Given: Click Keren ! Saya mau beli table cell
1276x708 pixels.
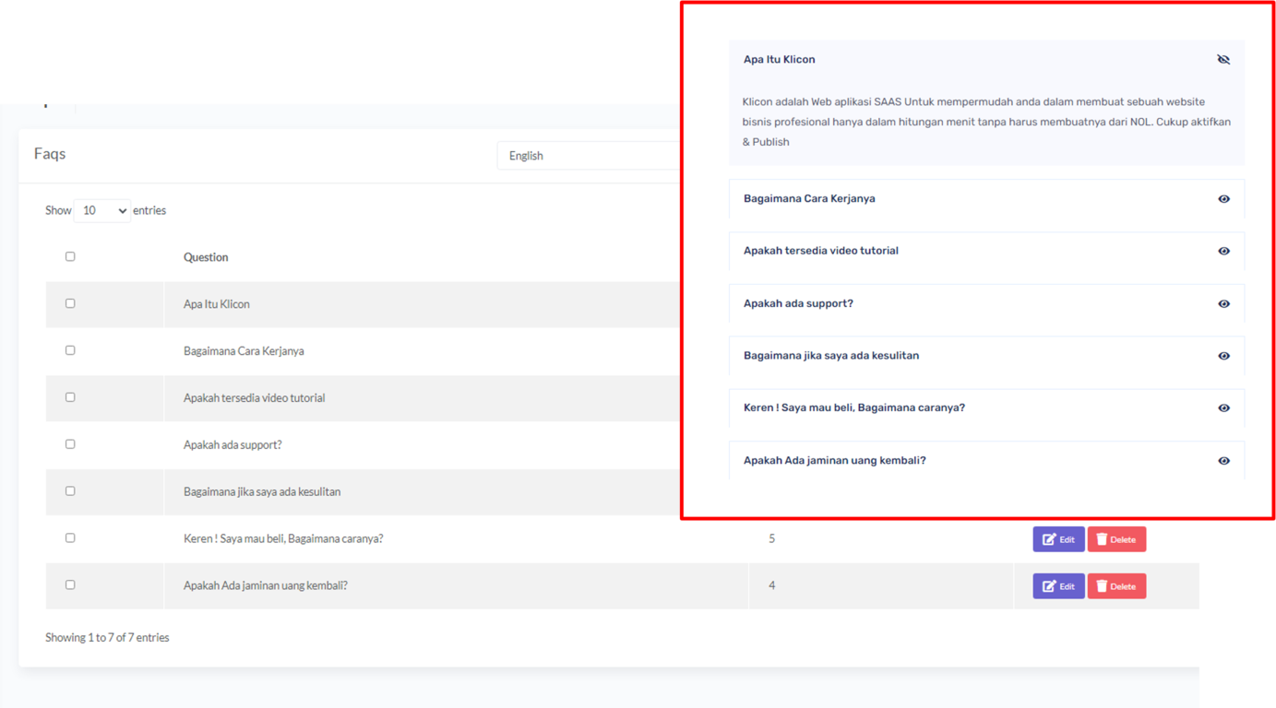Looking at the screenshot, I should coord(283,539).
